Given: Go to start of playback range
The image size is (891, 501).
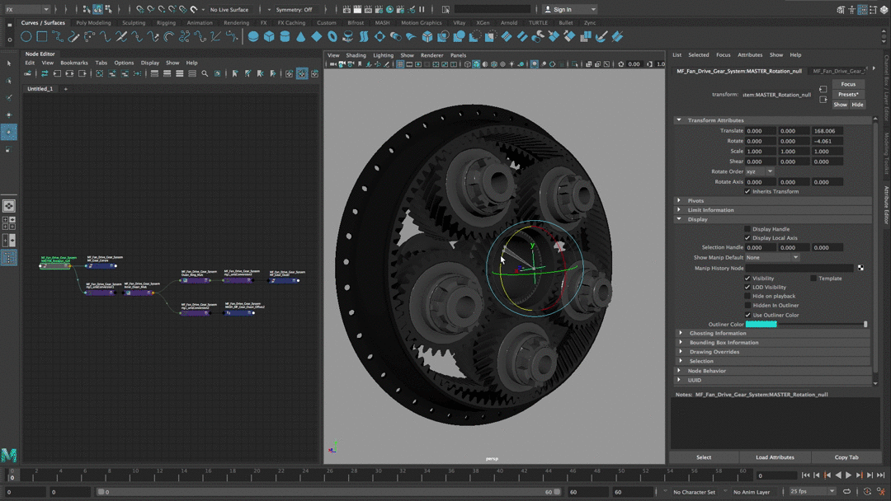Looking at the screenshot, I should coord(806,475).
